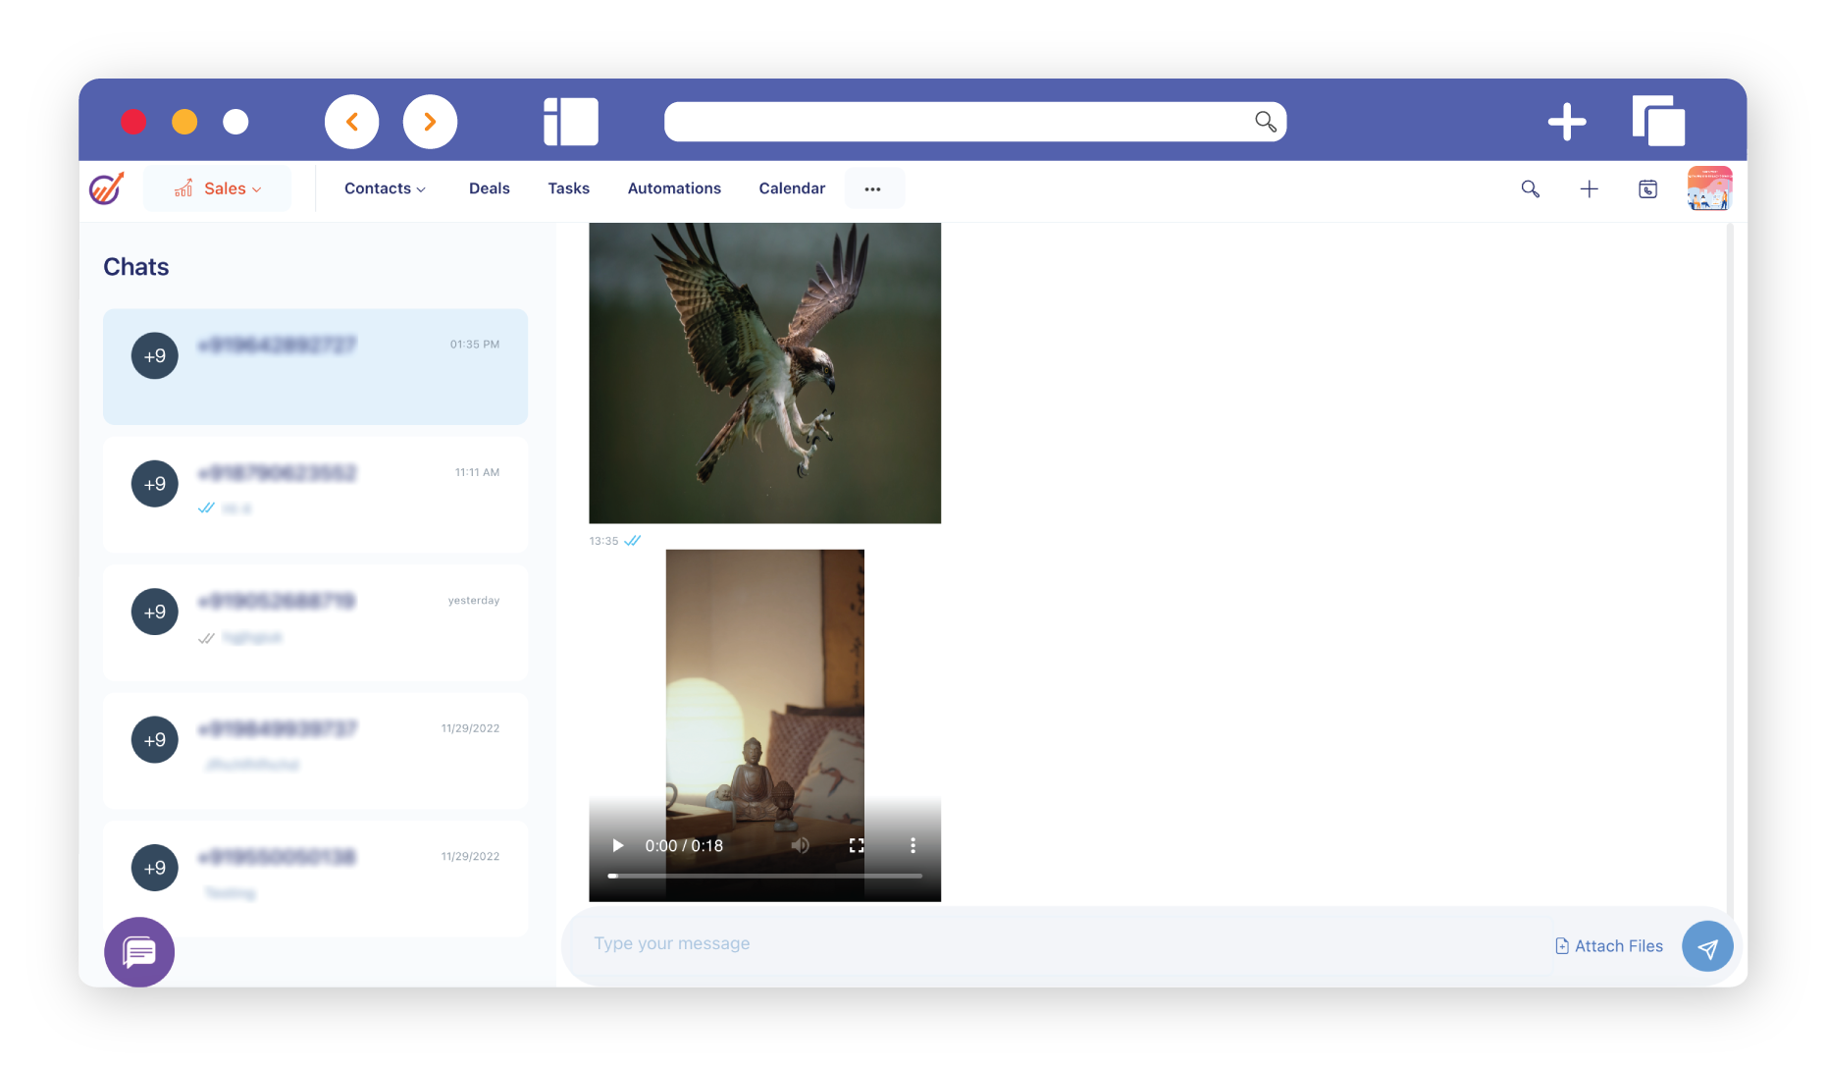Viewport: 1826px width, 1067px height.
Task: Click the search magnifier in the navigation bar
Action: 1530,188
